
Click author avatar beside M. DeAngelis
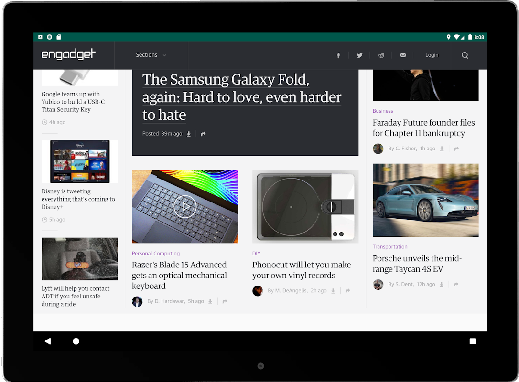pos(258,291)
